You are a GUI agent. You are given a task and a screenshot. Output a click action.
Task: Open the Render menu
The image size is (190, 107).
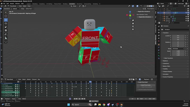pyautogui.click(x=12, y=4)
